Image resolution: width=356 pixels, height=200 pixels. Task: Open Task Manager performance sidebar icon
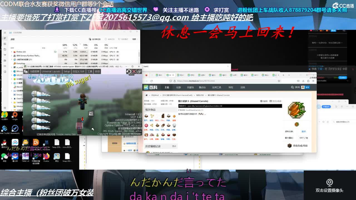tap(5, 44)
